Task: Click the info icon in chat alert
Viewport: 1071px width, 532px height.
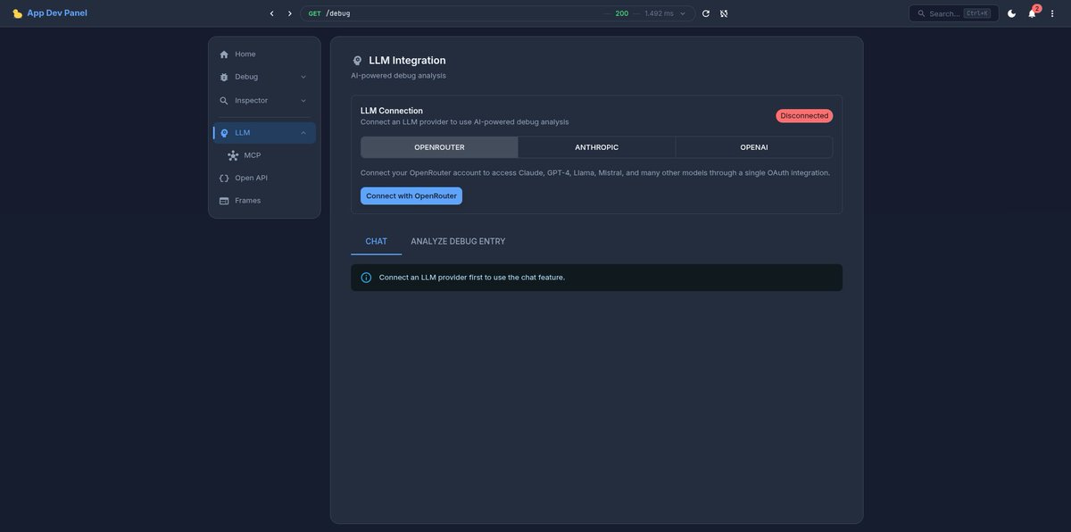Action: pos(366,278)
